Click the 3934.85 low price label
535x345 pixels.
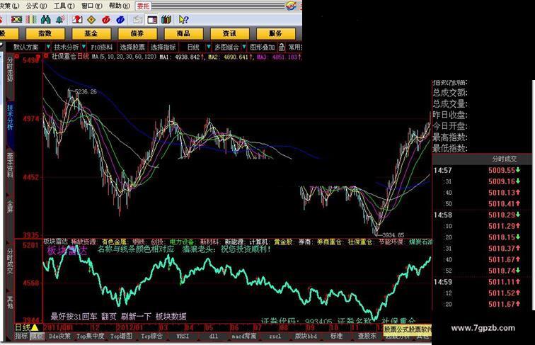(x=393, y=235)
